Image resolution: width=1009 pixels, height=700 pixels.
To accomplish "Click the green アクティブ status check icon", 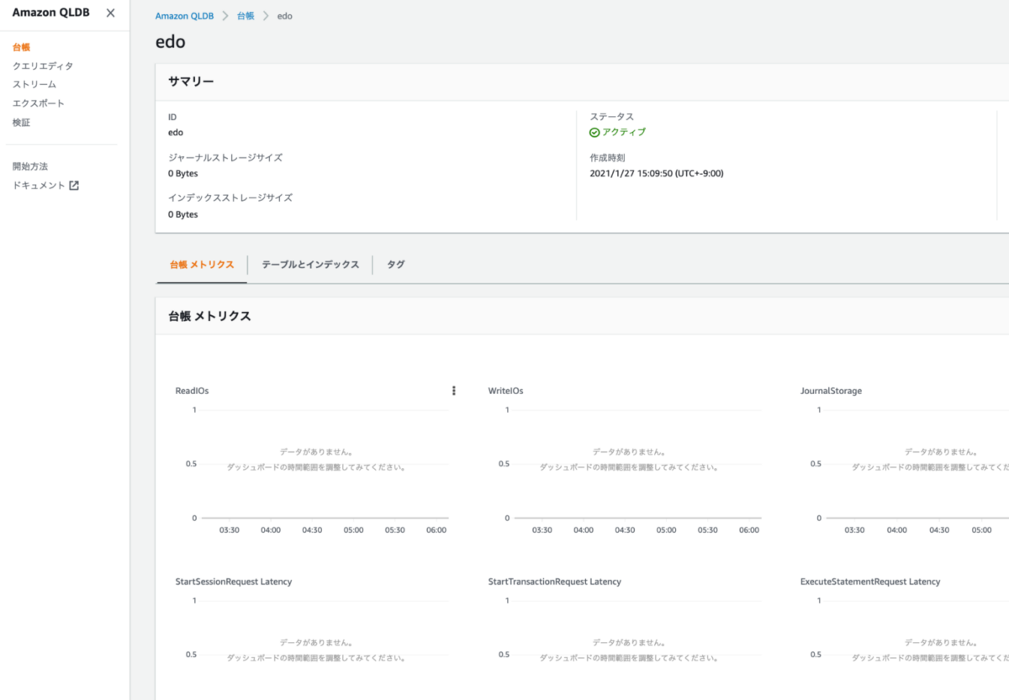I will (594, 133).
